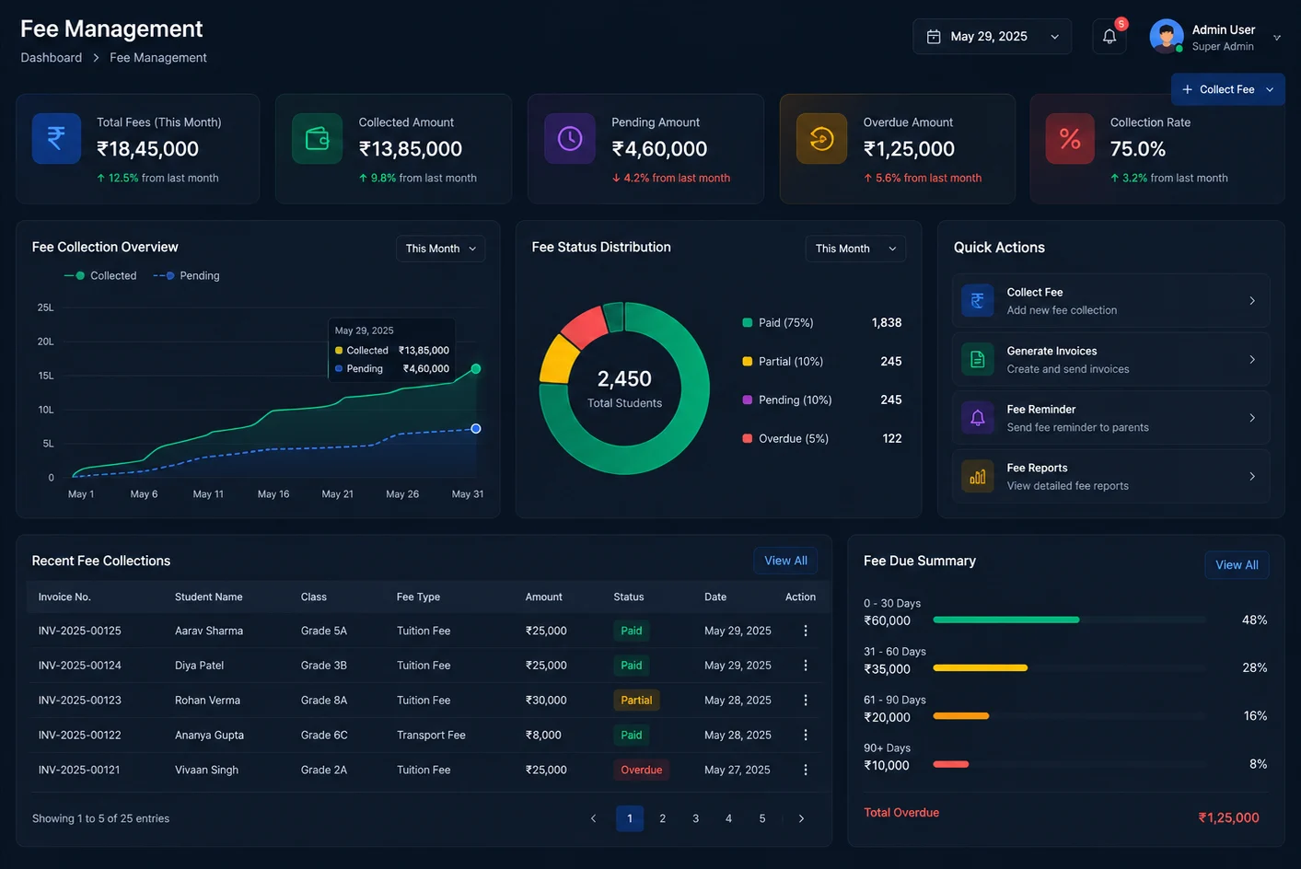Open action menu for invoice INV-2025-00121

point(806,770)
